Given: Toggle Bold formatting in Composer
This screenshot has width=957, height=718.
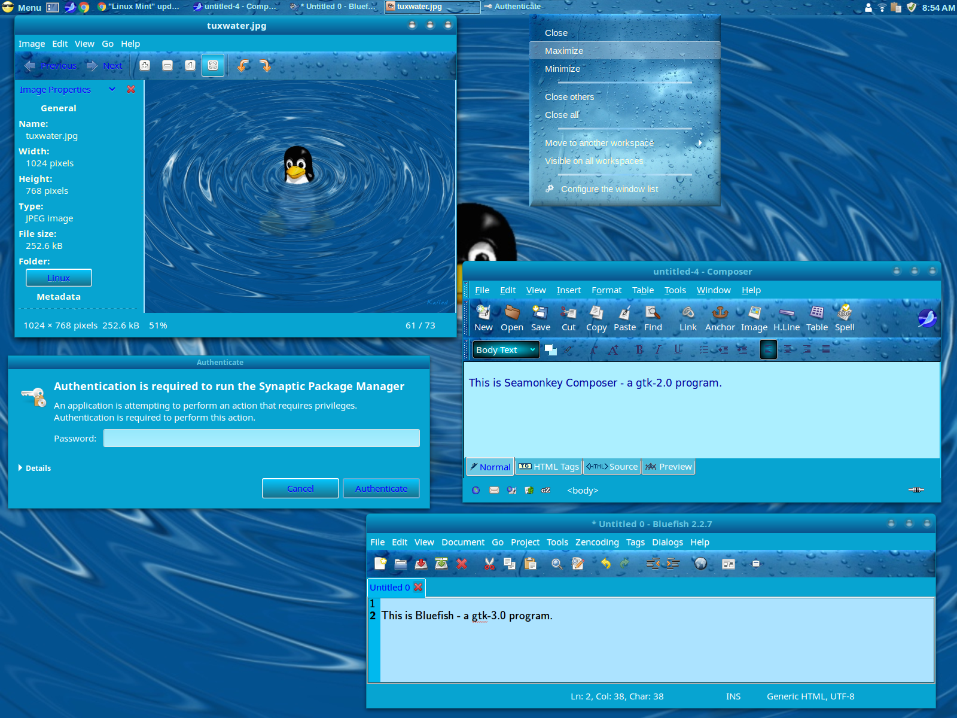Looking at the screenshot, I should tap(639, 349).
